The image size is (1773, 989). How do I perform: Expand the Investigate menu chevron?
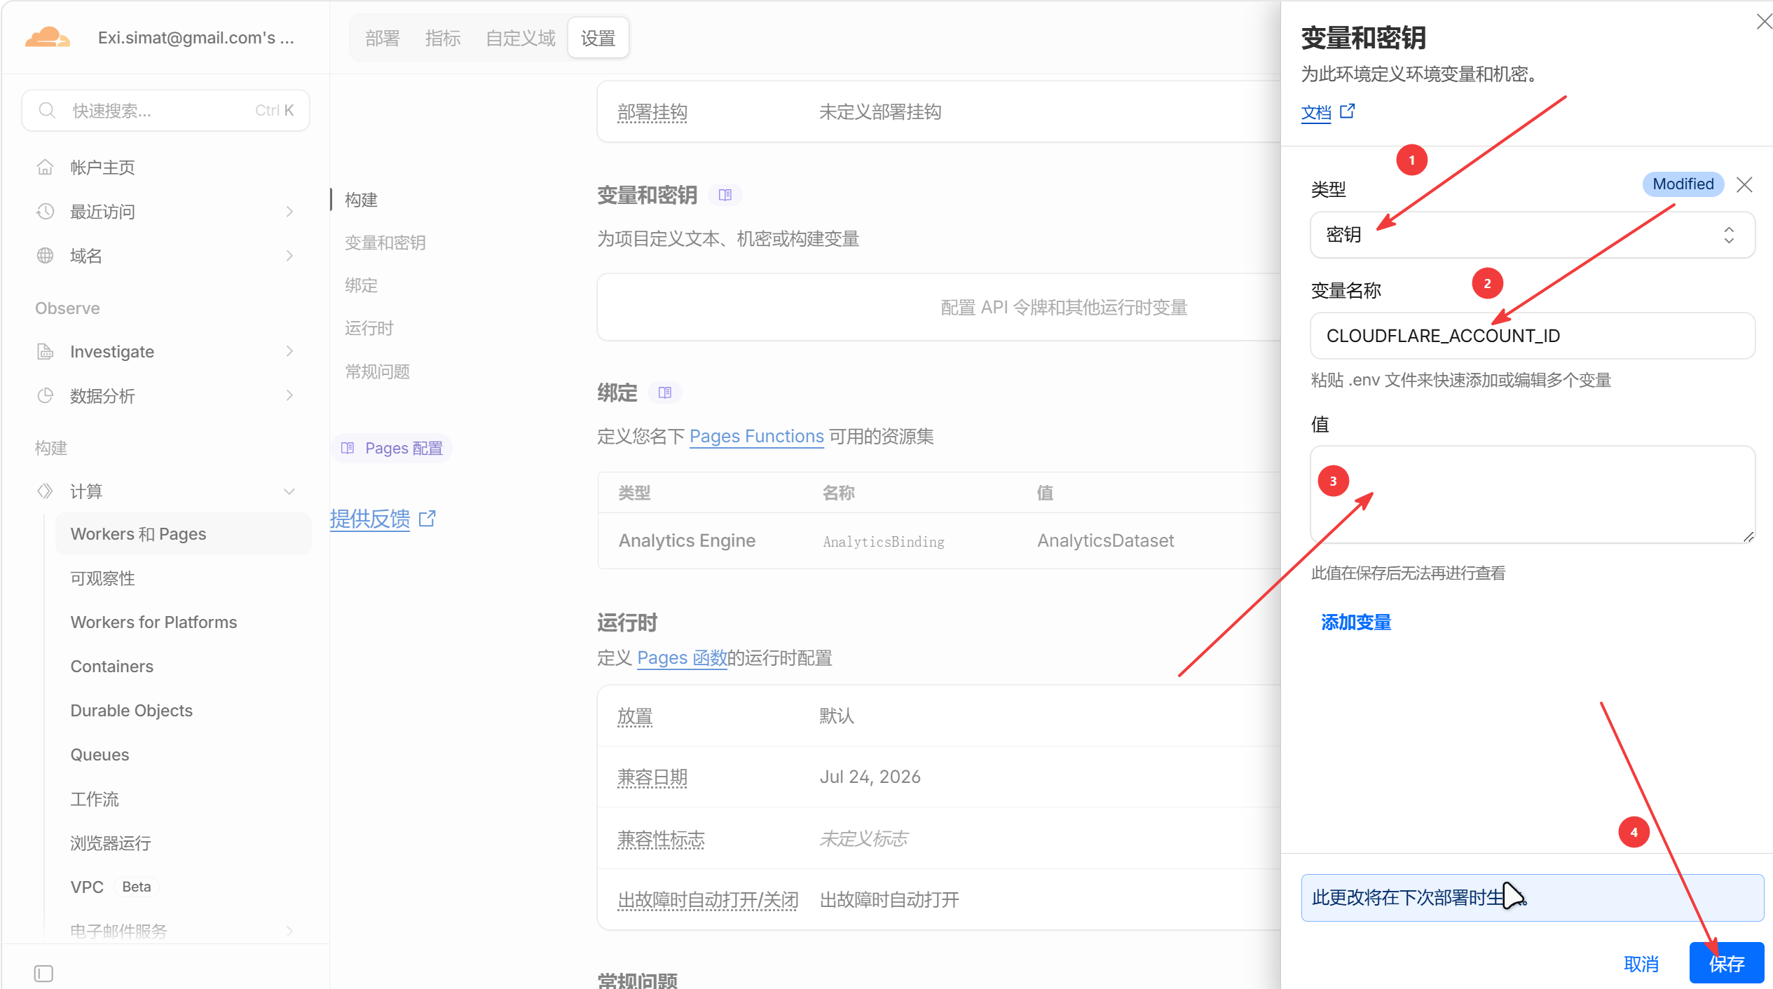[x=289, y=351]
